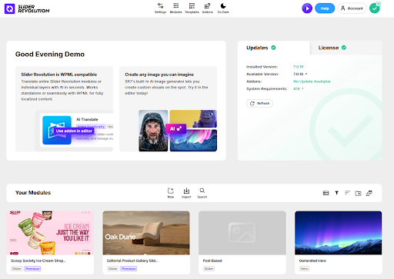Open Create any image you can imagine heading
This screenshot has height=279, width=394.
click(x=159, y=75)
